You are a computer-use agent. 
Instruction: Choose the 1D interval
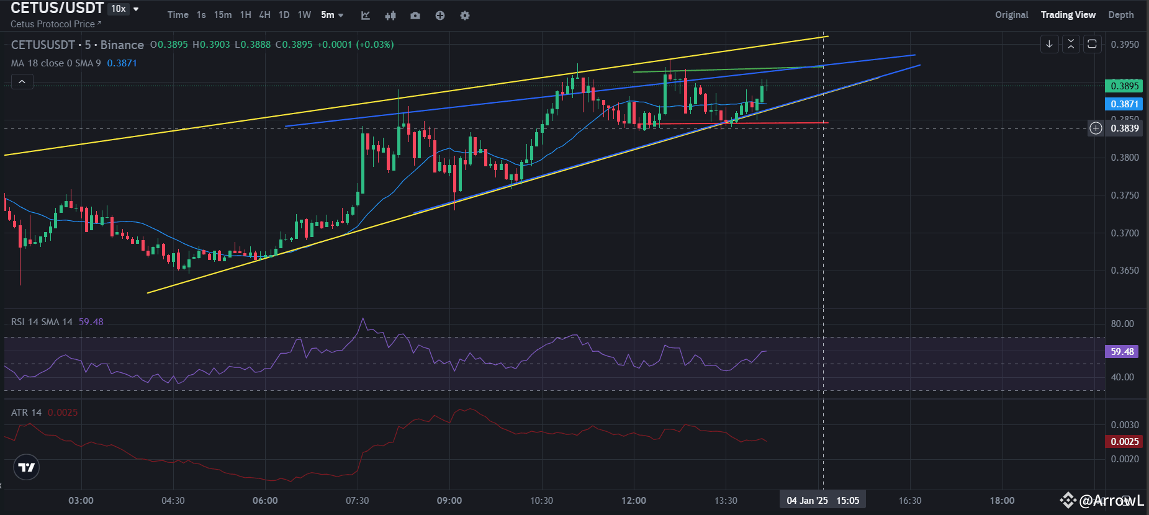pos(284,15)
